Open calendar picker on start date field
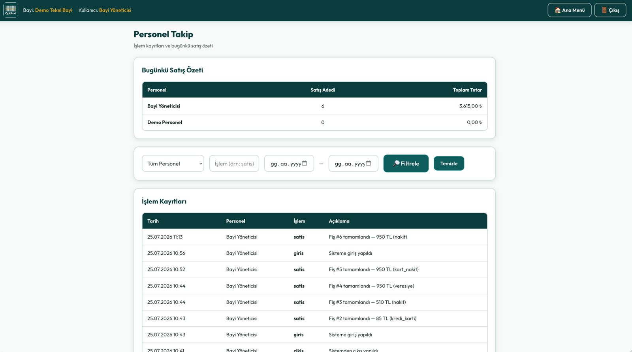Image resolution: width=632 pixels, height=352 pixels. click(304, 163)
